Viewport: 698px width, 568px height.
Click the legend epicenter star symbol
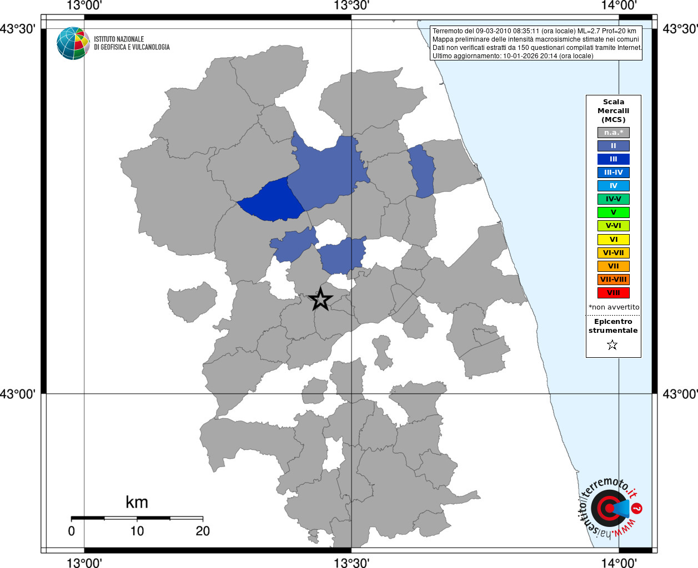point(612,345)
